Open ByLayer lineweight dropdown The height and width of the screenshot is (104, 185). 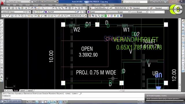(139, 12)
